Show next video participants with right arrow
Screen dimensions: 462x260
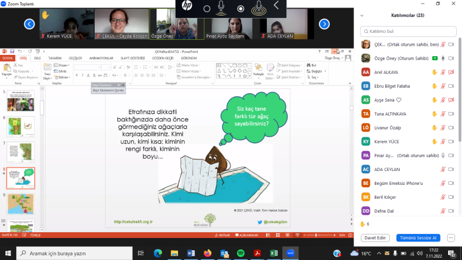pos(324,24)
